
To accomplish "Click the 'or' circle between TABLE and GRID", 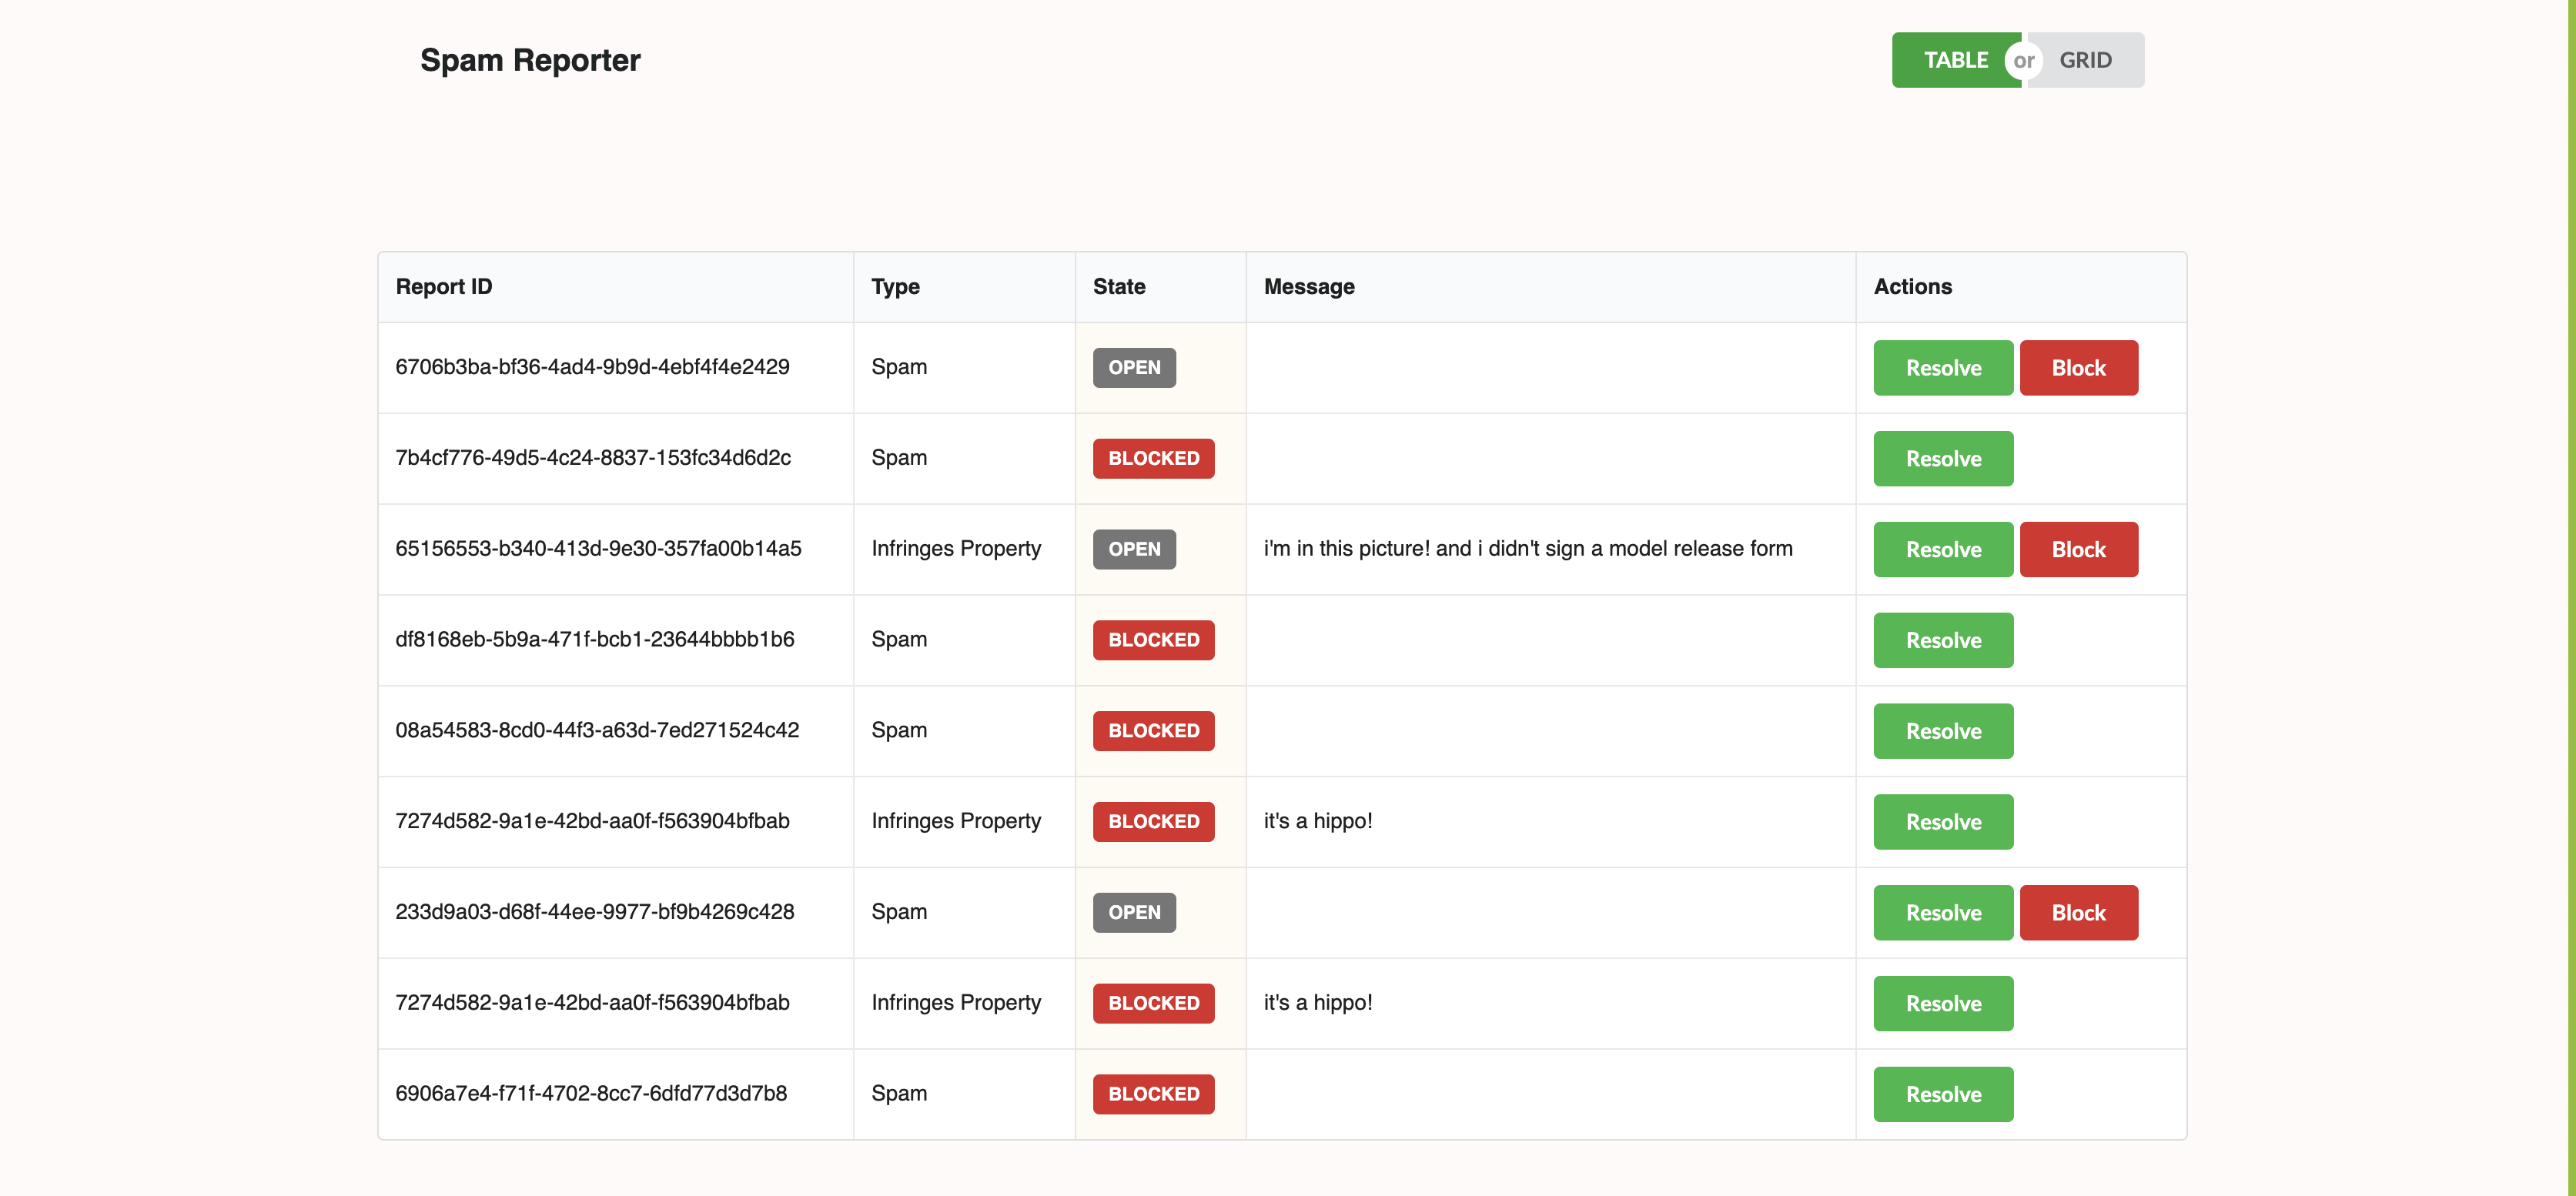I will (2024, 59).
